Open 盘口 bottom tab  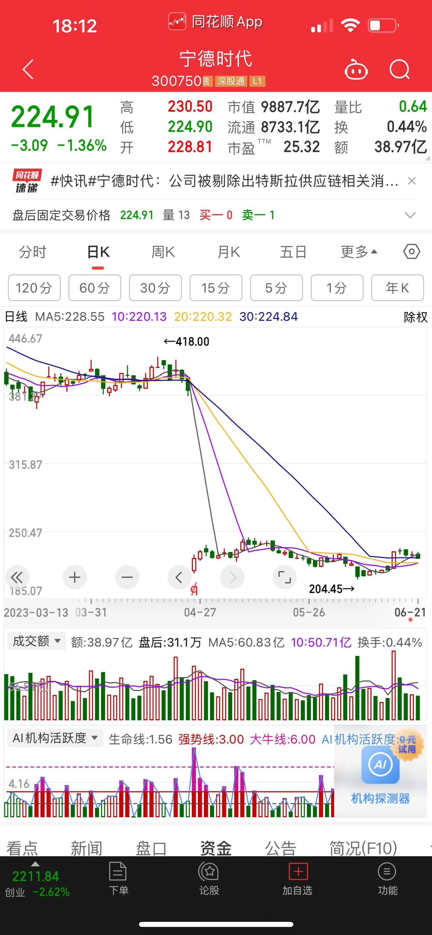click(x=151, y=849)
